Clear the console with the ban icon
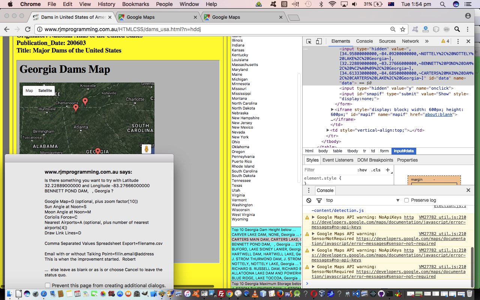Screen dimensions: 480x300 tap(309, 200)
